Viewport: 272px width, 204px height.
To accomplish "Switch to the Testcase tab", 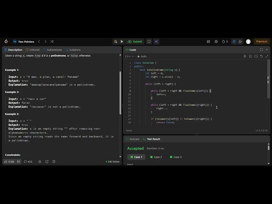I will point(133,139).
